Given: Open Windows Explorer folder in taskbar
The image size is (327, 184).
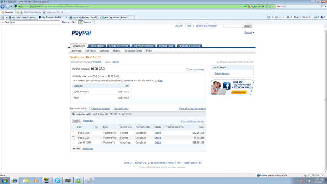Looking at the screenshot, I should pyautogui.click(x=26, y=181).
